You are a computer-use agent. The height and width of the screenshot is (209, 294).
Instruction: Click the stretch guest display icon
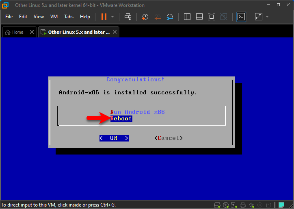click(259, 17)
